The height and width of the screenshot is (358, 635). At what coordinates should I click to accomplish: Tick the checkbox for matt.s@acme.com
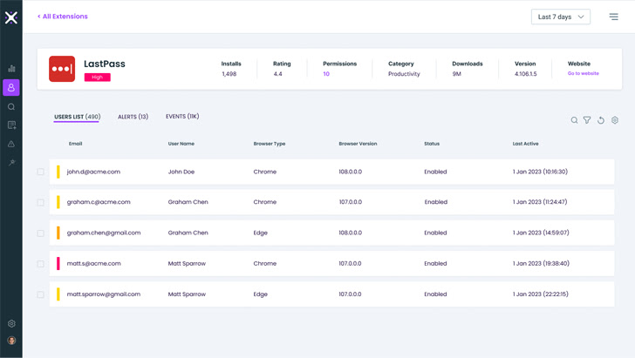click(x=40, y=264)
